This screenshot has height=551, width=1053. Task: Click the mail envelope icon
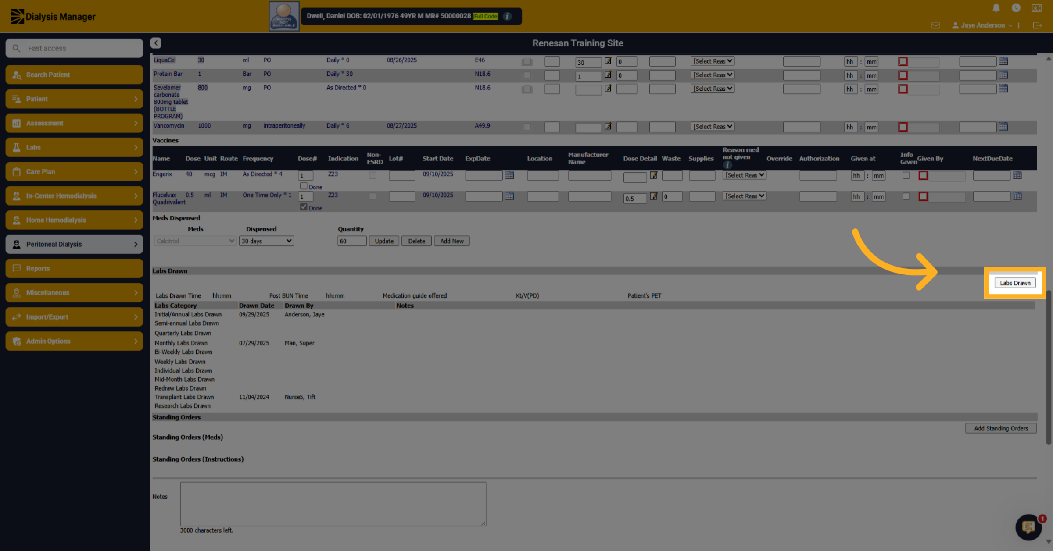pos(935,25)
